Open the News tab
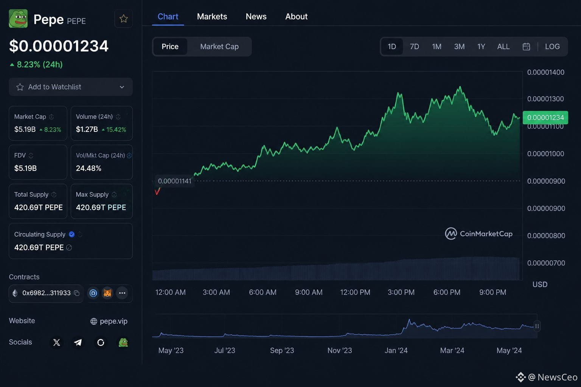This screenshot has height=387, width=581. [256, 17]
